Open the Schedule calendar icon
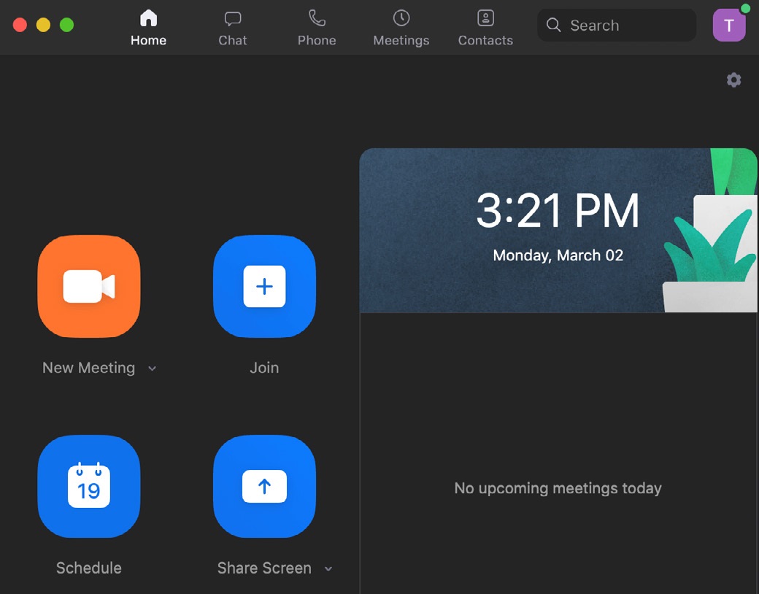 click(89, 486)
